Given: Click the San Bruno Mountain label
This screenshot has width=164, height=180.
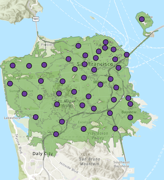Looking at the screenshot, I should pyautogui.click(x=90, y=162).
